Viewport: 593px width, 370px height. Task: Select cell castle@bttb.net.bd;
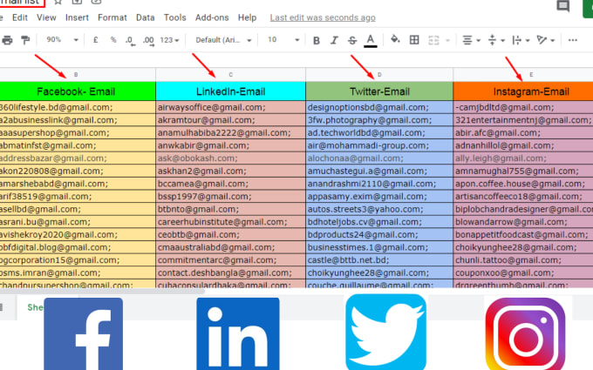[379, 260]
